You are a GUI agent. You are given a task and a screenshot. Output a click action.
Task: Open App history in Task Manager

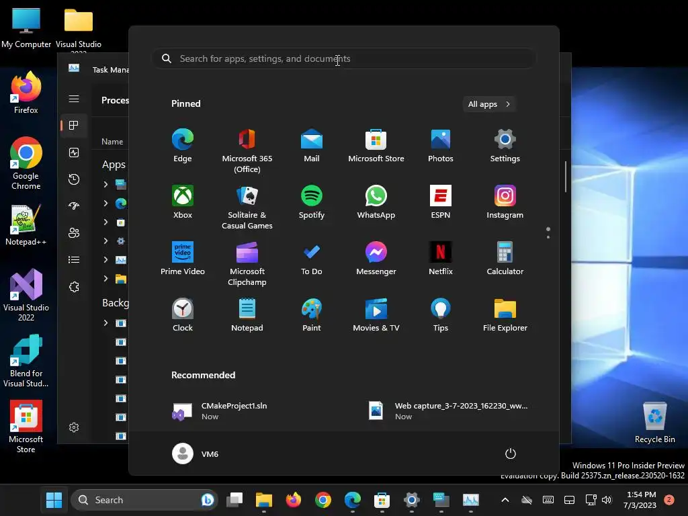(74, 179)
